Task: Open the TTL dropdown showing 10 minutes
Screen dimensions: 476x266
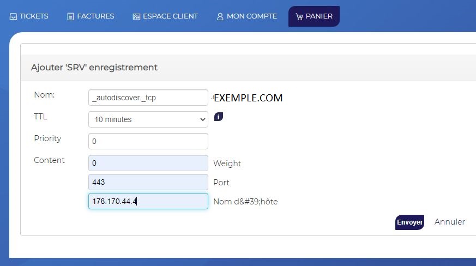Action: pos(148,119)
